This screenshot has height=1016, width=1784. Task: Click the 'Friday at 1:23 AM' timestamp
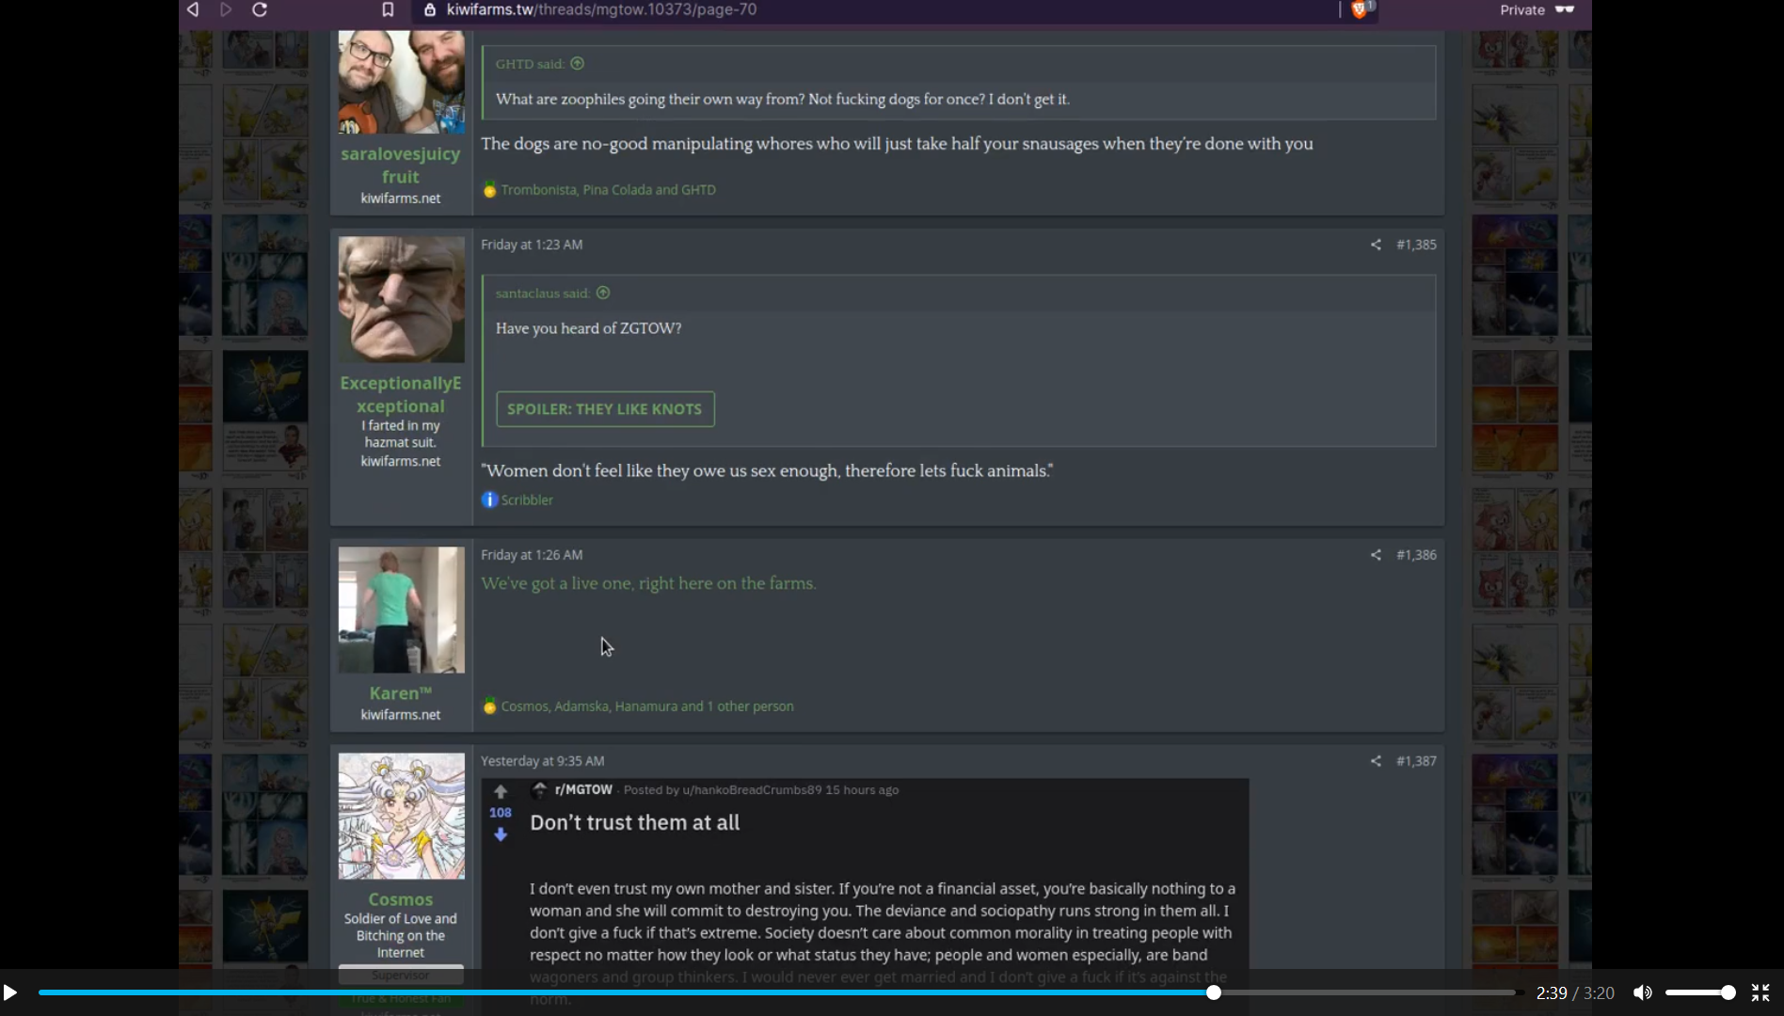(532, 245)
